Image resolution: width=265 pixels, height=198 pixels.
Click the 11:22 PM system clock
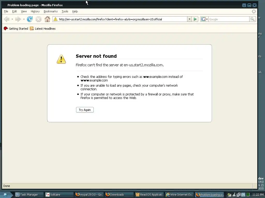[x=258, y=195]
